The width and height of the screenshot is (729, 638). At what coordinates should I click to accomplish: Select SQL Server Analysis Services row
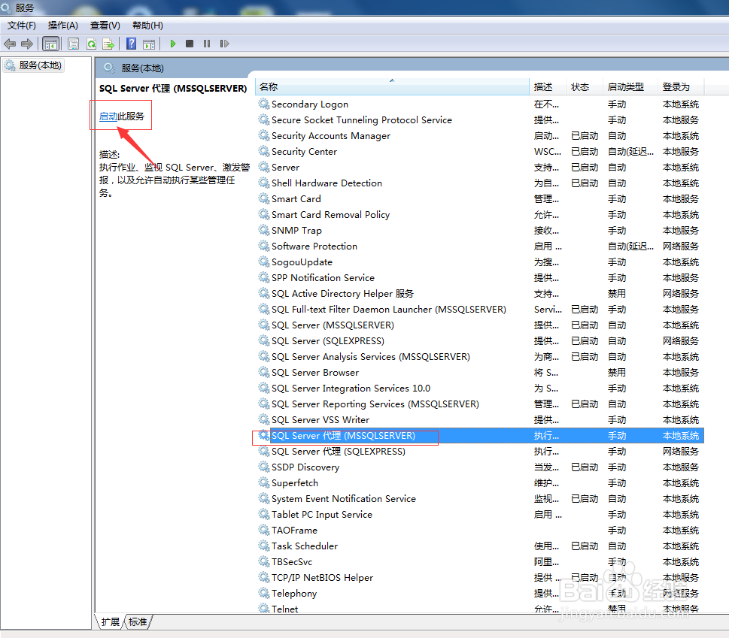(480, 357)
